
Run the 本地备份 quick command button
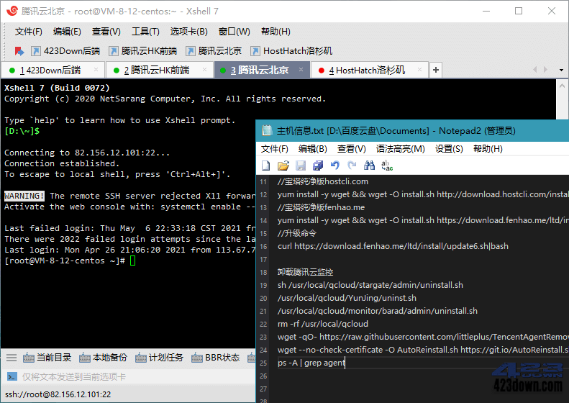[x=103, y=358]
